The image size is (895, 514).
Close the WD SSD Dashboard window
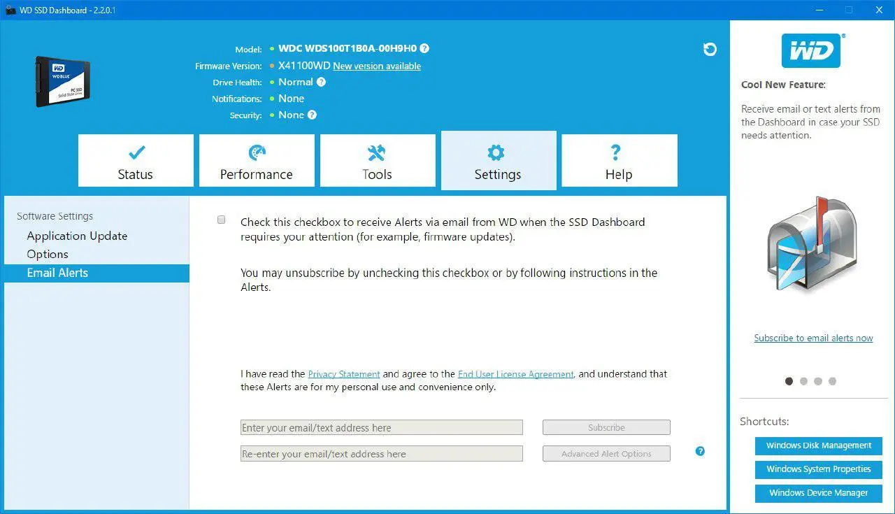coord(879,10)
